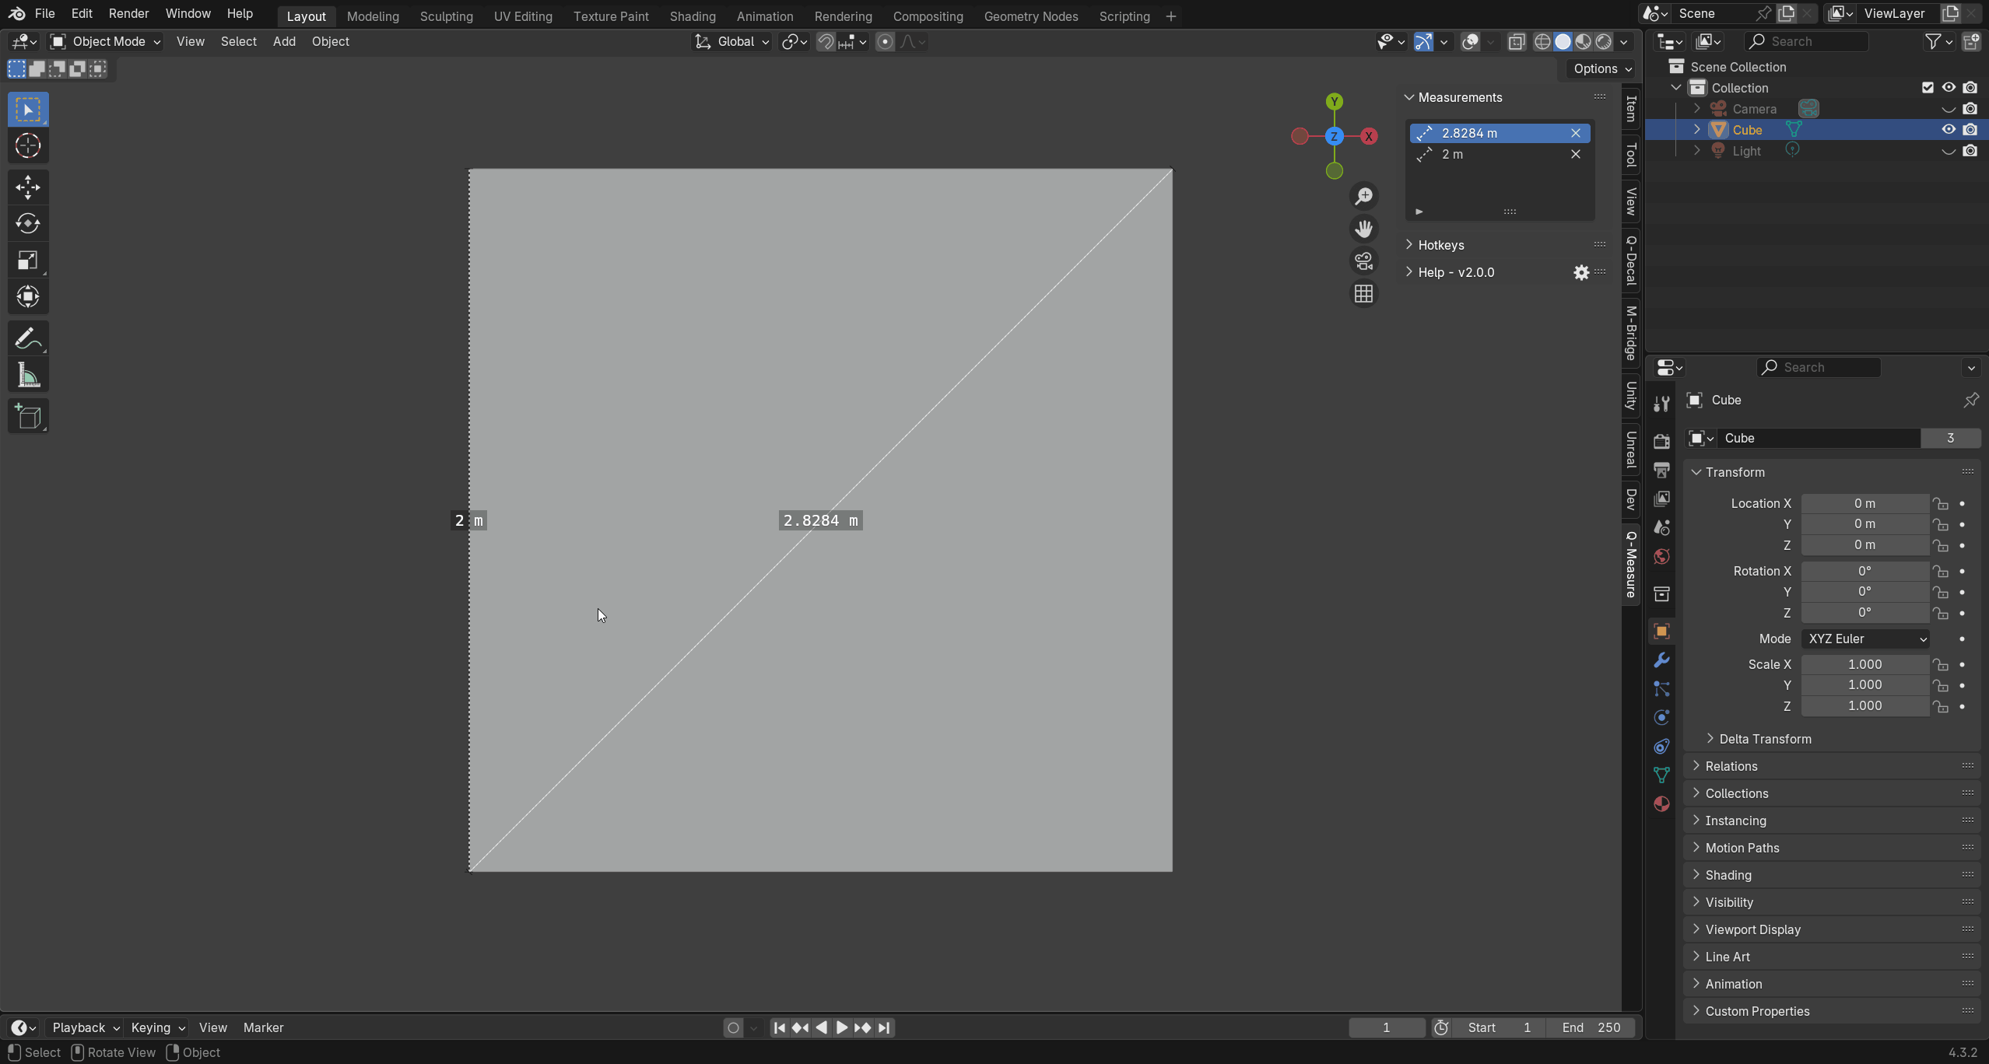The width and height of the screenshot is (1989, 1064).
Task: Hide Cube in viewport via eye icon
Action: pyautogui.click(x=1949, y=130)
